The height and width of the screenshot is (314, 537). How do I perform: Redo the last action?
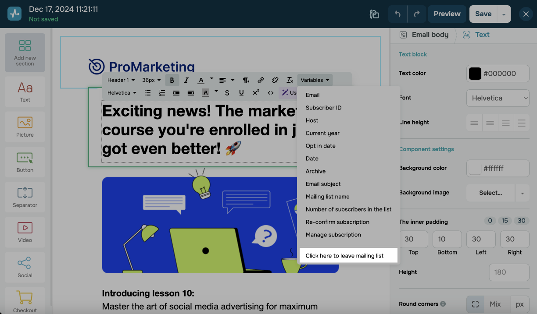[x=417, y=14]
